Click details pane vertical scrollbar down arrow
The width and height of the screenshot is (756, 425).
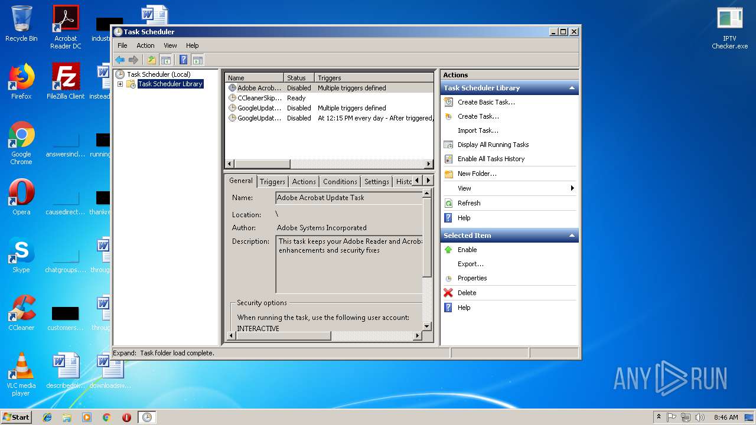pos(428,326)
